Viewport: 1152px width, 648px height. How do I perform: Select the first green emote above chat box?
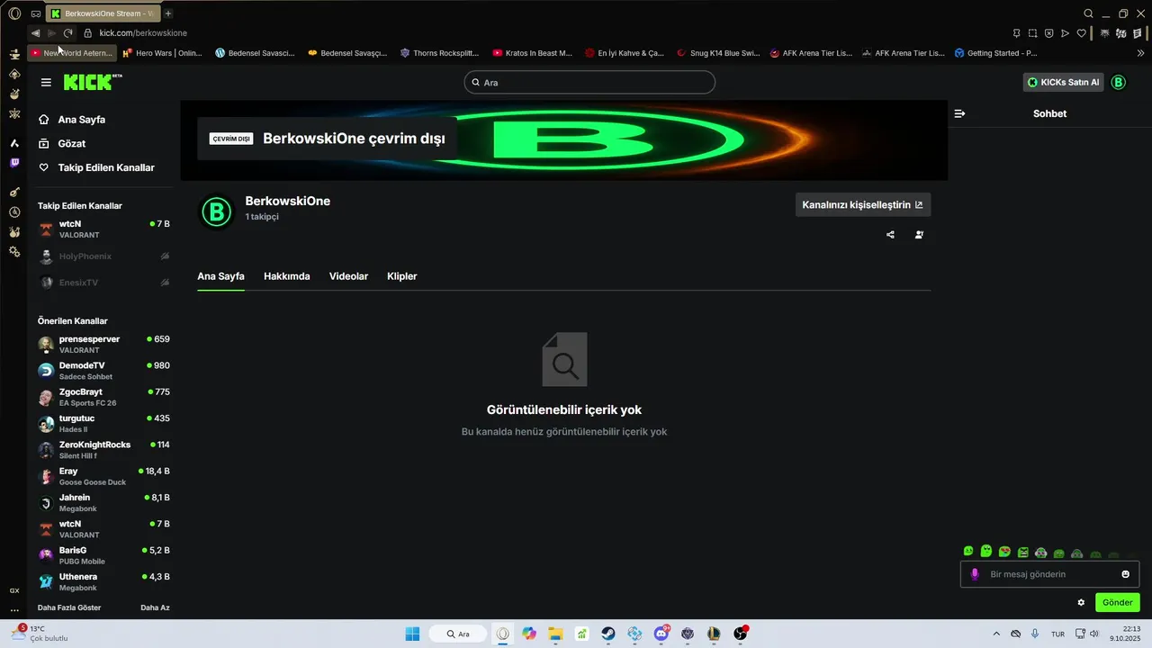968,551
